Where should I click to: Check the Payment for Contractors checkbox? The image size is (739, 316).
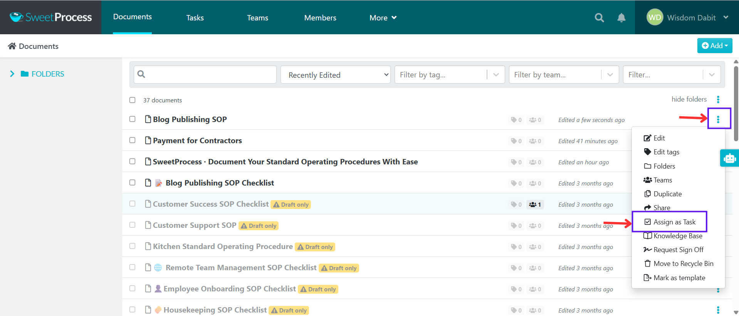click(133, 140)
